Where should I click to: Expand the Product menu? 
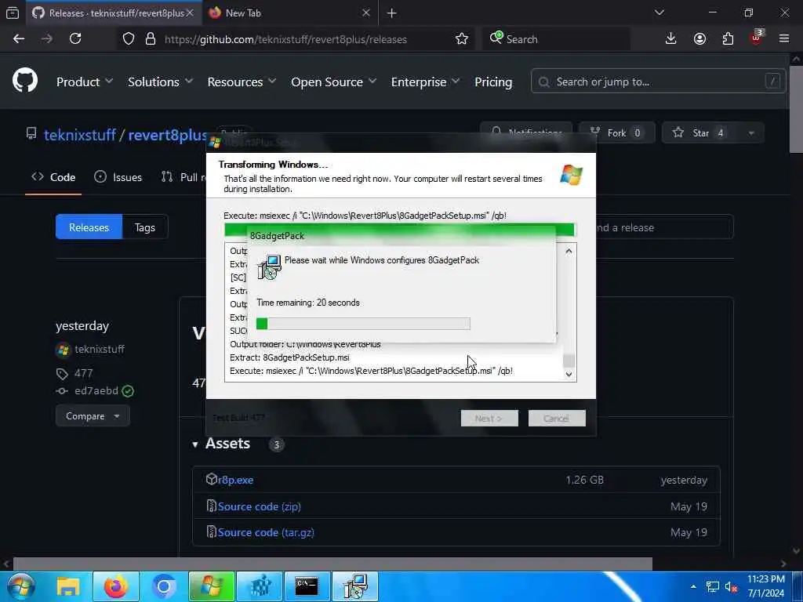(x=85, y=82)
